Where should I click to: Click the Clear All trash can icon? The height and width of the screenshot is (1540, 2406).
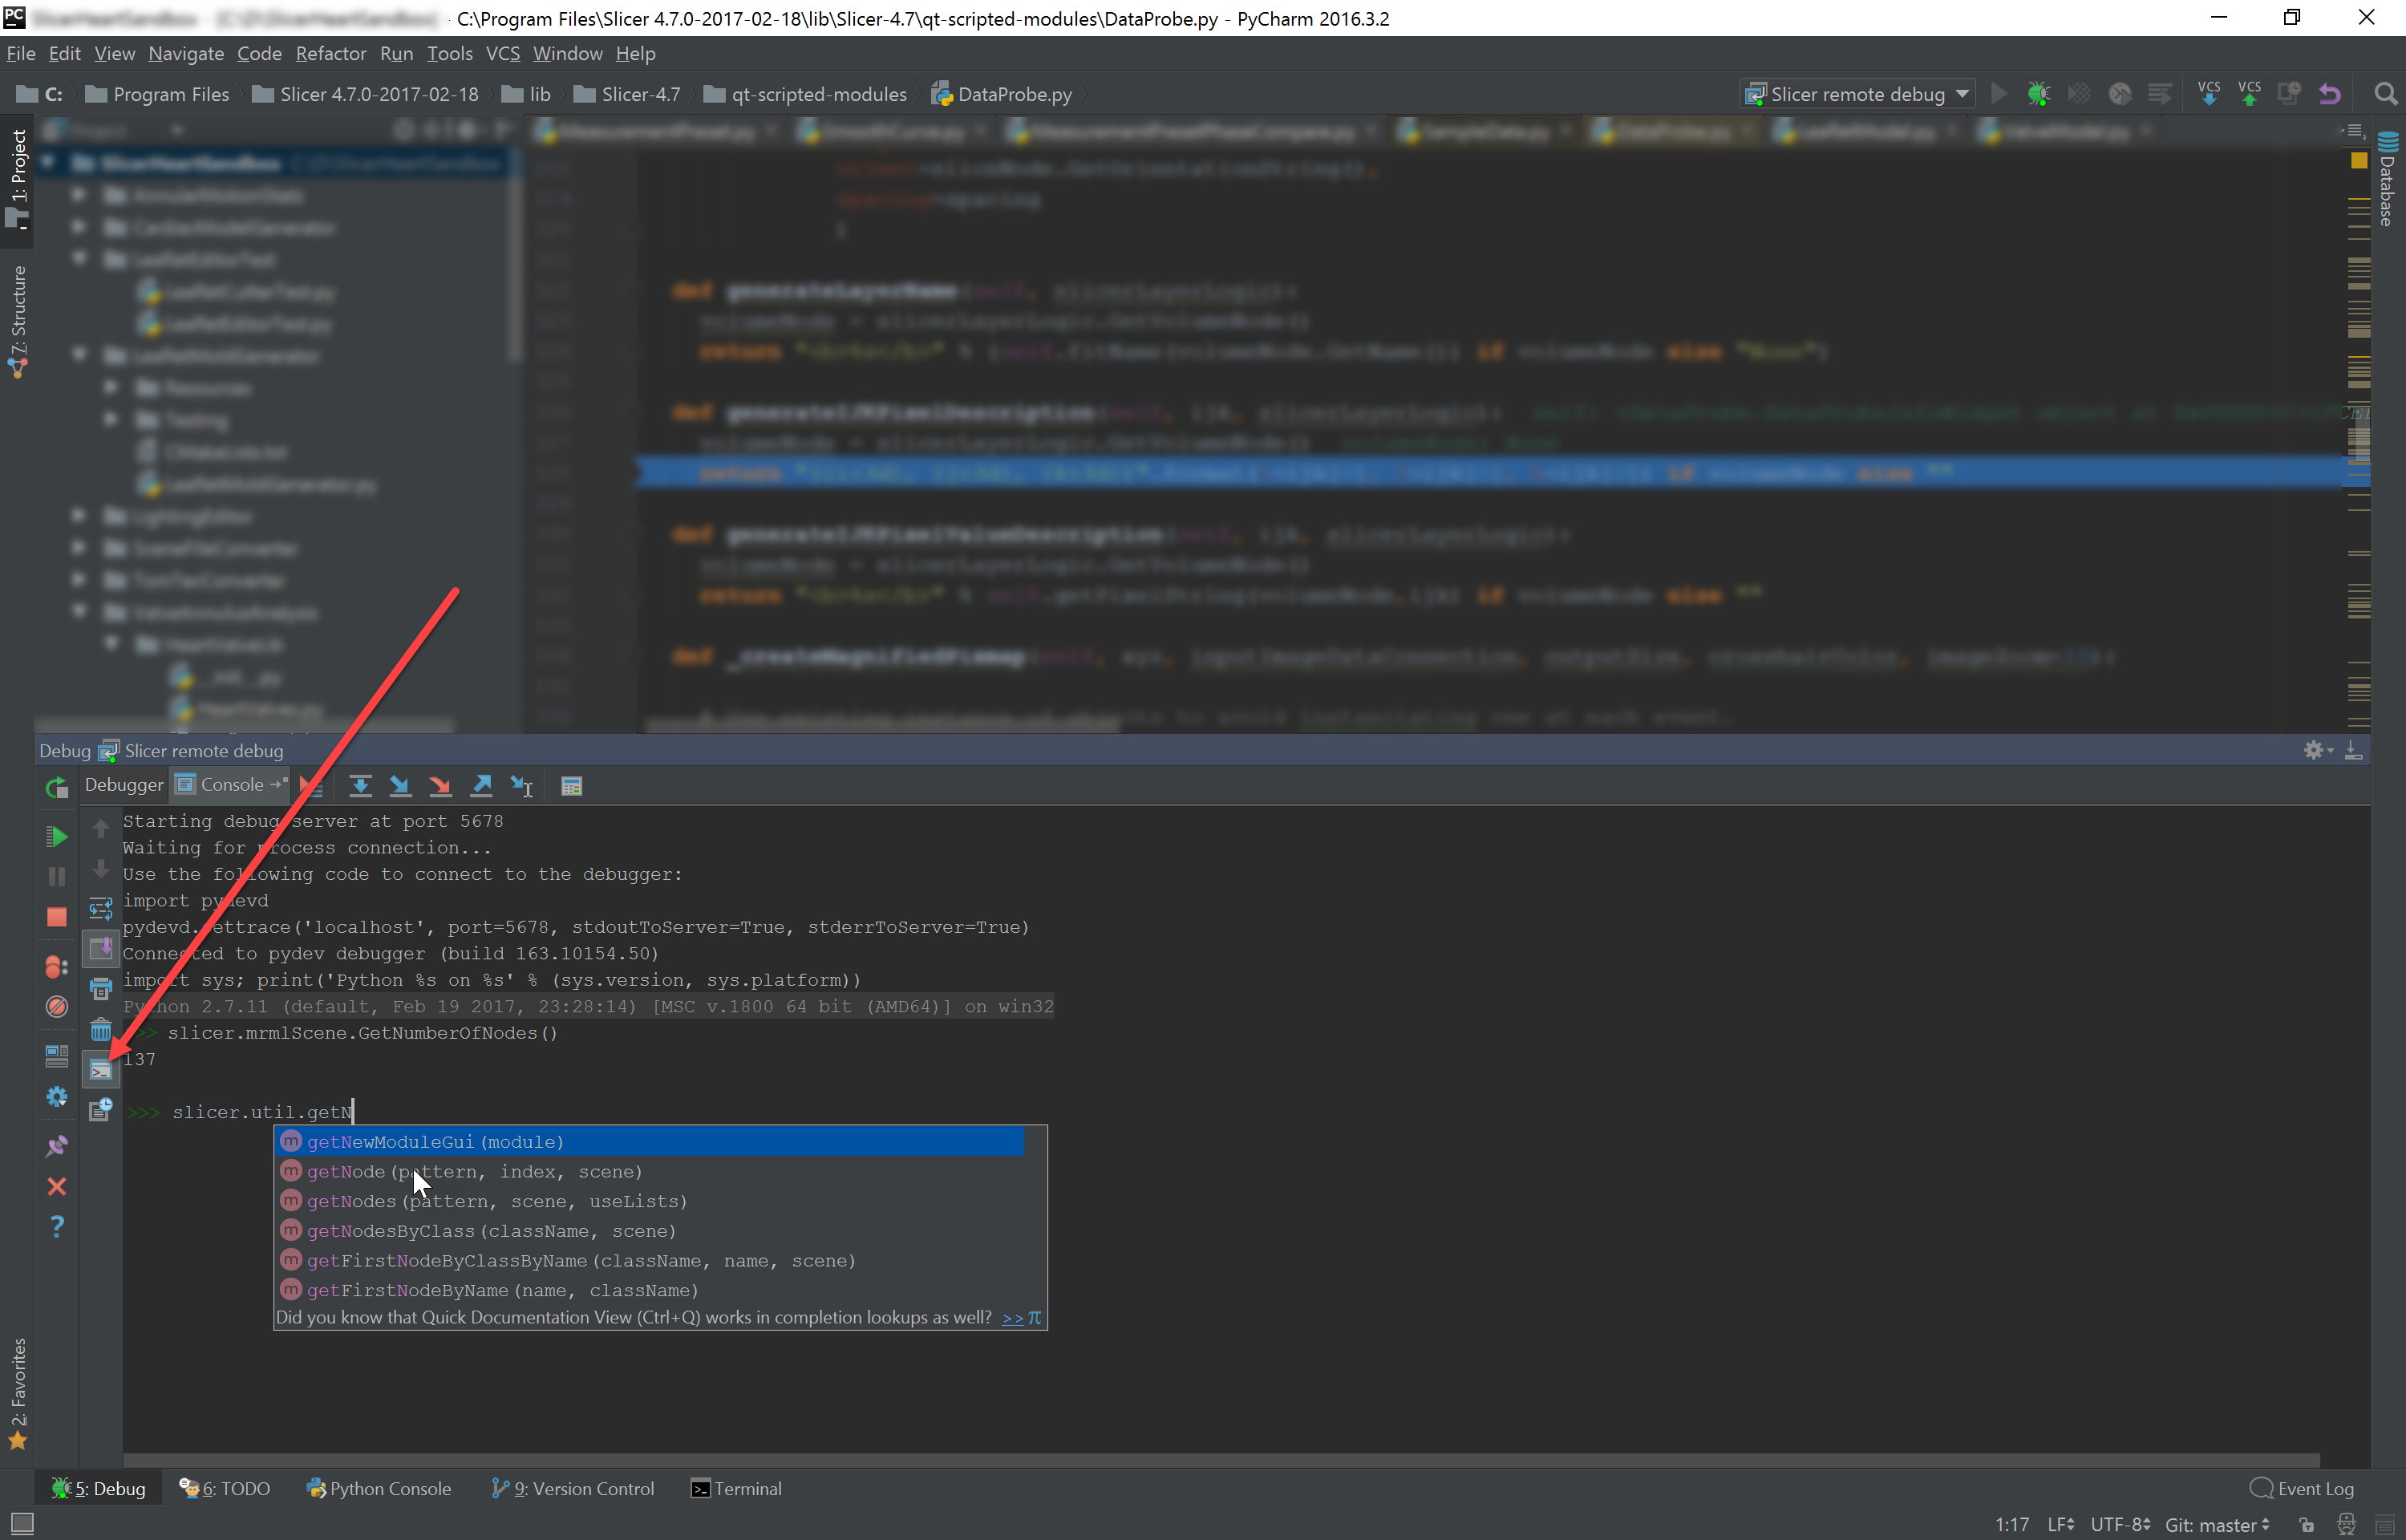101,1030
